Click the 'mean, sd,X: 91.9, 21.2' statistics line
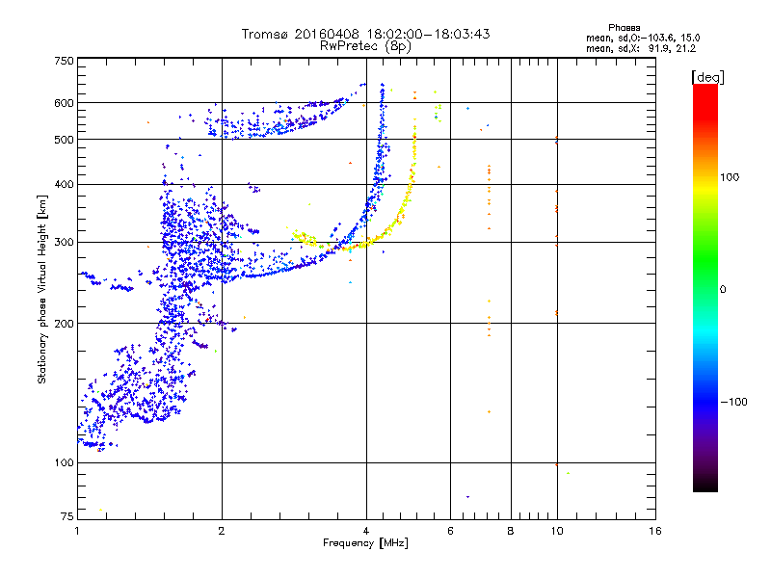Image resolution: width=771 pixels, height=578 pixels. pyautogui.click(x=641, y=49)
